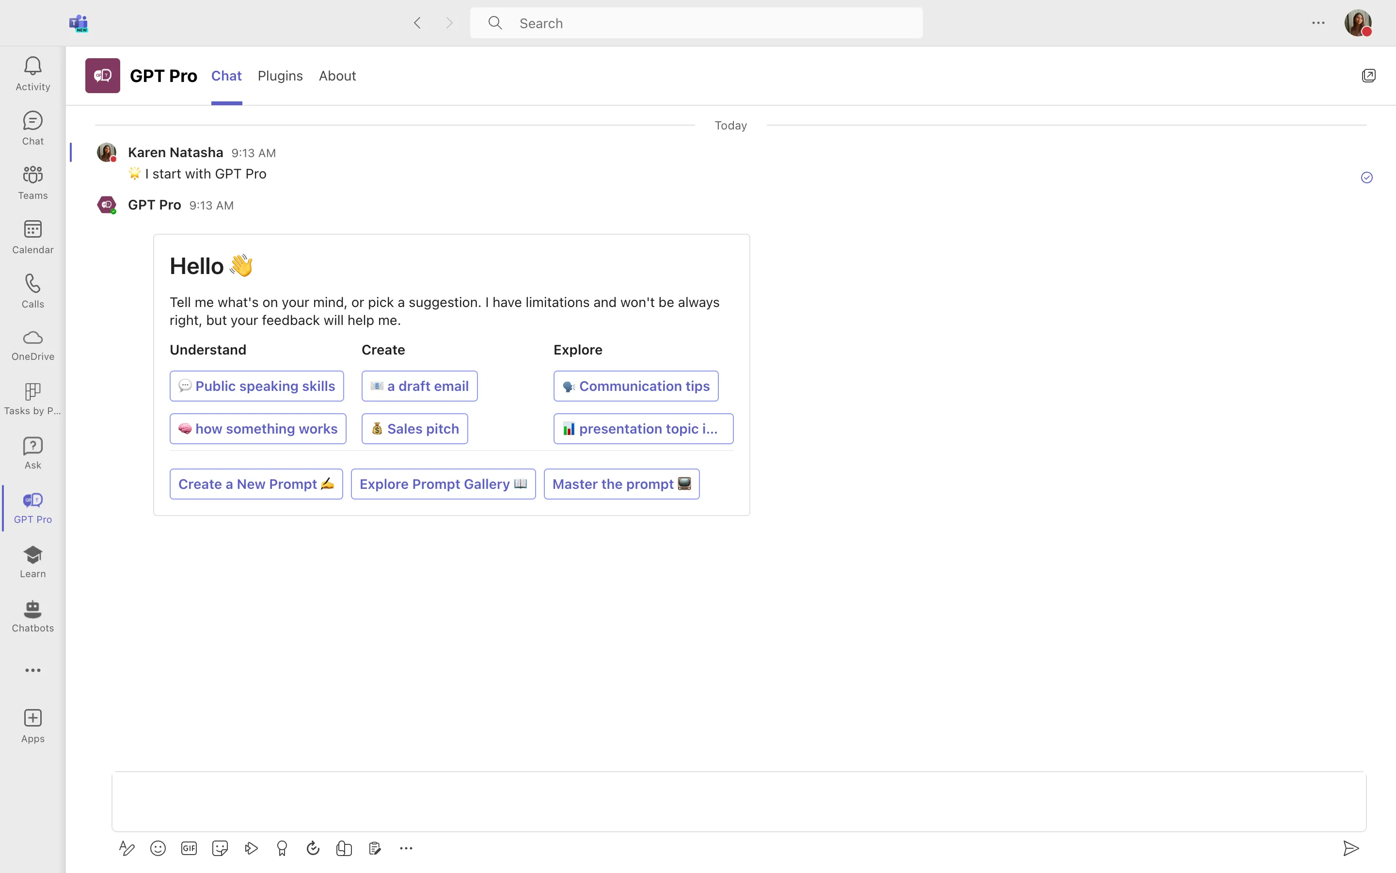Image resolution: width=1396 pixels, height=873 pixels.
Task: Open the Teams sidebar panel
Action: (32, 181)
